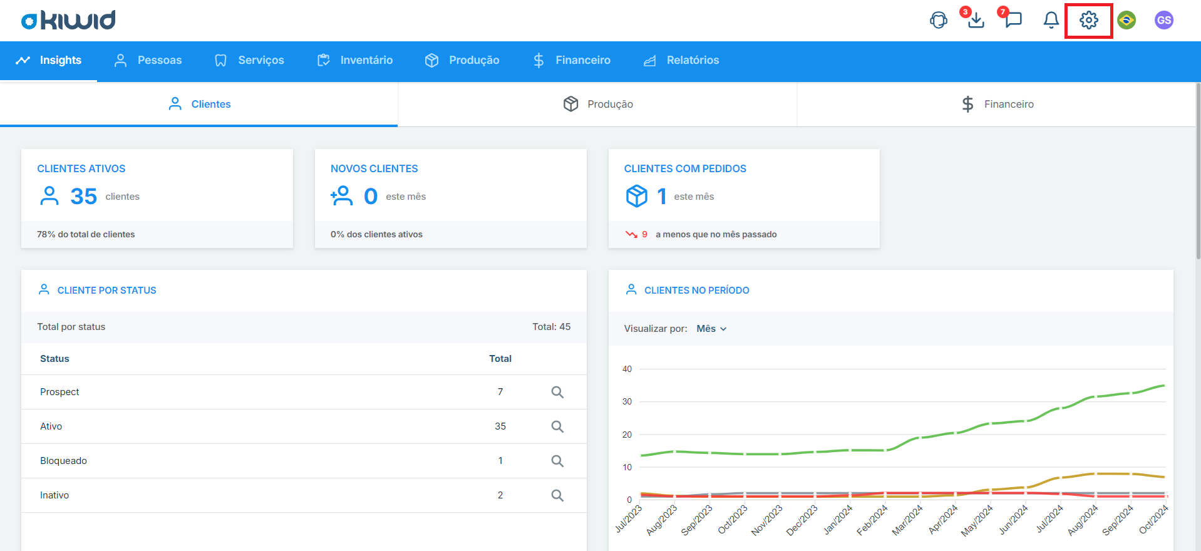Open the notifications bell
Screen dimensions: 1201x551
click(x=1051, y=20)
